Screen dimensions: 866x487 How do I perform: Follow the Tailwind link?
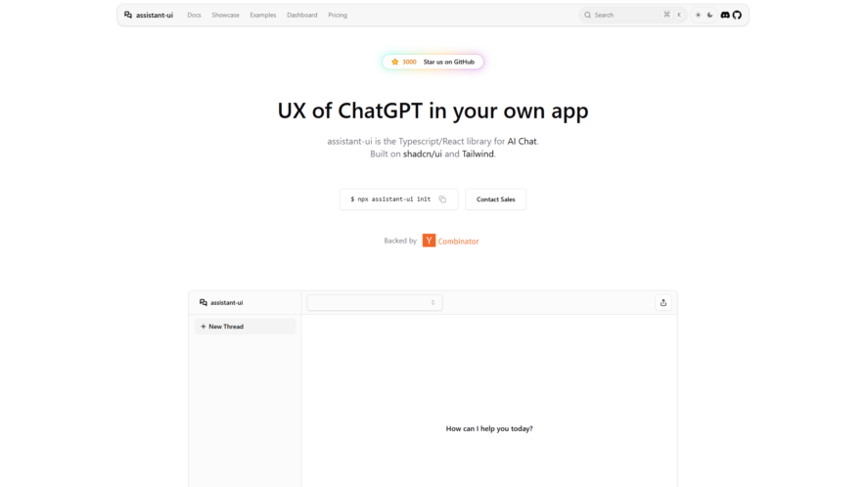coord(478,155)
